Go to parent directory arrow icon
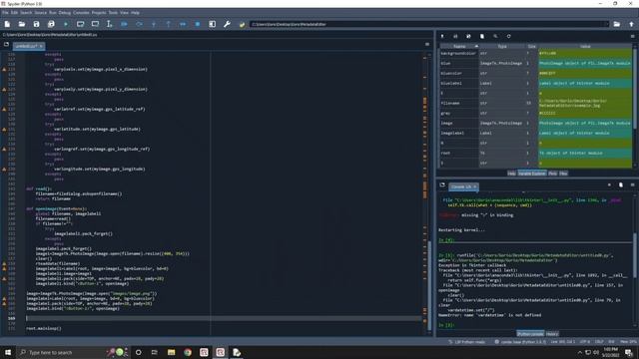The image size is (639, 359). [631, 24]
